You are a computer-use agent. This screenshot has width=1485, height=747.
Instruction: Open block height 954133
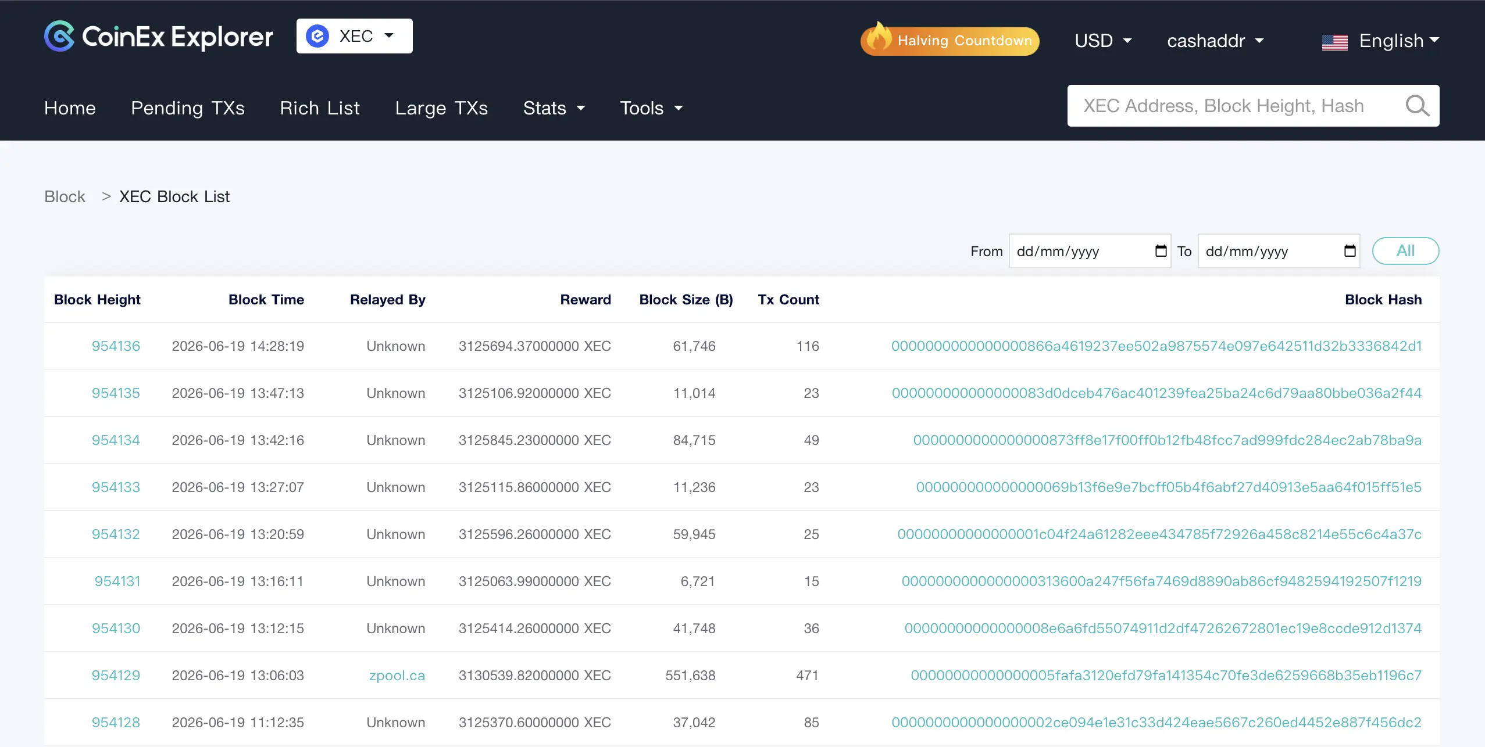pyautogui.click(x=116, y=487)
